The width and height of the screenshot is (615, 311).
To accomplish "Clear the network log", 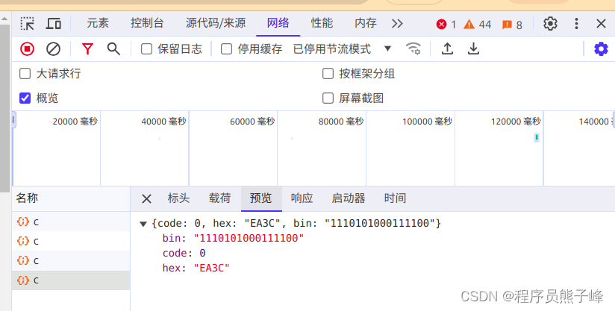I will point(53,49).
